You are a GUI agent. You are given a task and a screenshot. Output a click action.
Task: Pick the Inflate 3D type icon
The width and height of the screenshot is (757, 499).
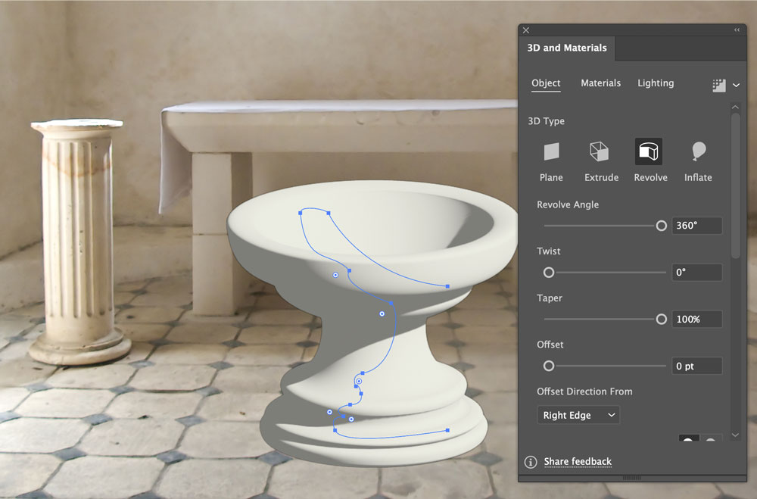click(x=698, y=151)
